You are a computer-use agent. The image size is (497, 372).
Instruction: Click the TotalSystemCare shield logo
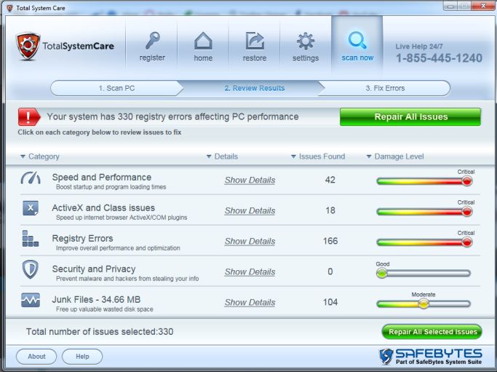point(28,47)
